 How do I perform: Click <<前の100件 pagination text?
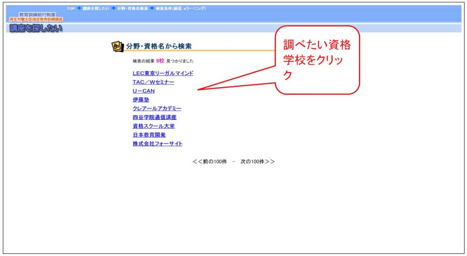[210, 161]
